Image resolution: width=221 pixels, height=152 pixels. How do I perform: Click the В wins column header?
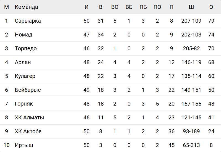pyautogui.click(x=101, y=7)
